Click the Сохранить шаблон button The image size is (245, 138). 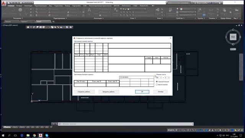point(84,92)
